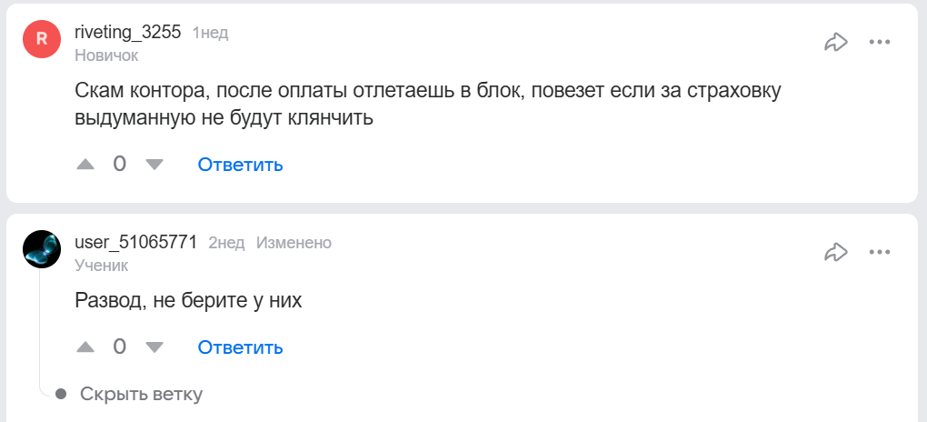Collapse thread via Скрыть ветку
Image resolution: width=927 pixels, height=422 pixels.
point(141,394)
